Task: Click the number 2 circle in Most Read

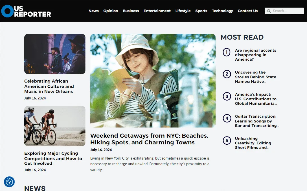Action: coord(227,74)
